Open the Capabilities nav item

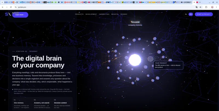click(x=104, y=14)
